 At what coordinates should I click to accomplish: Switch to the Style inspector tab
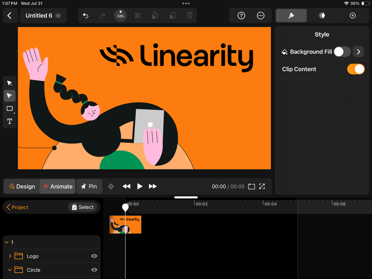(x=291, y=15)
